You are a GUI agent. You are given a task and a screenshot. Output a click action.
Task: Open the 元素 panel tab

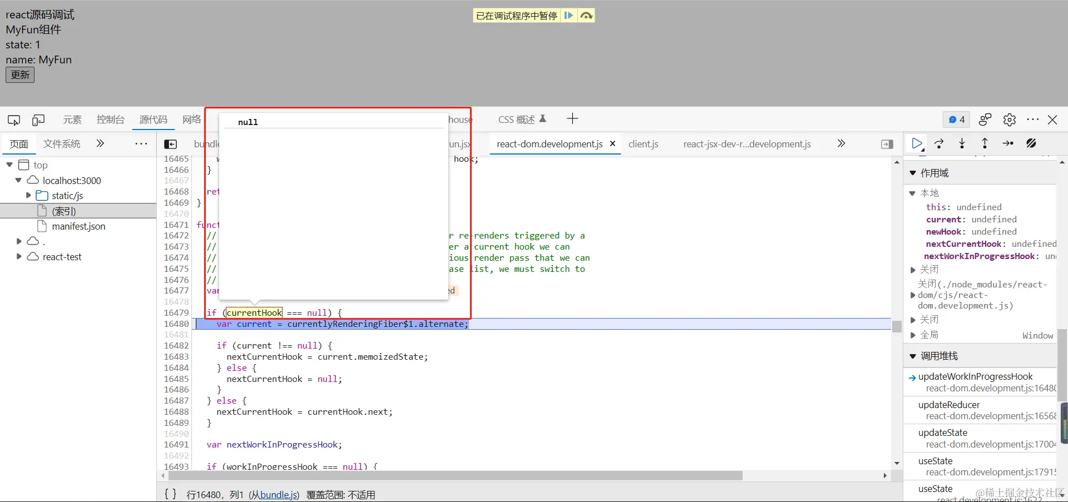click(72, 120)
